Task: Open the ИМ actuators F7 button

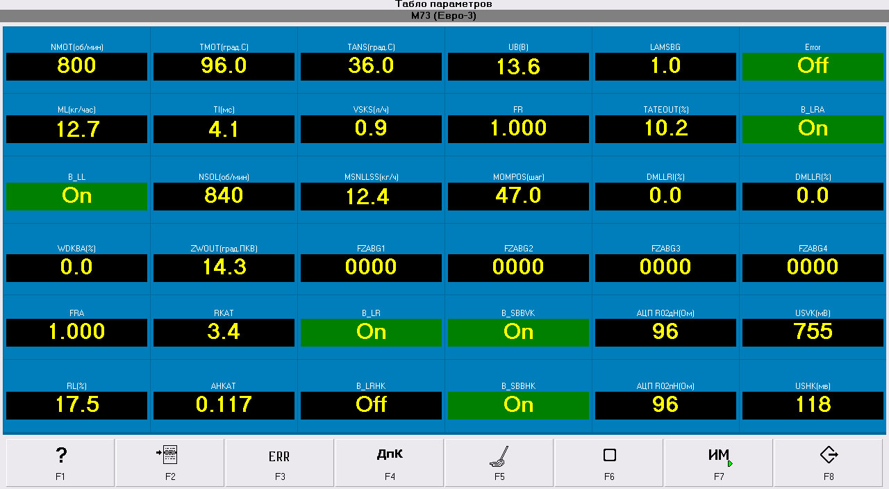Action: click(x=719, y=462)
